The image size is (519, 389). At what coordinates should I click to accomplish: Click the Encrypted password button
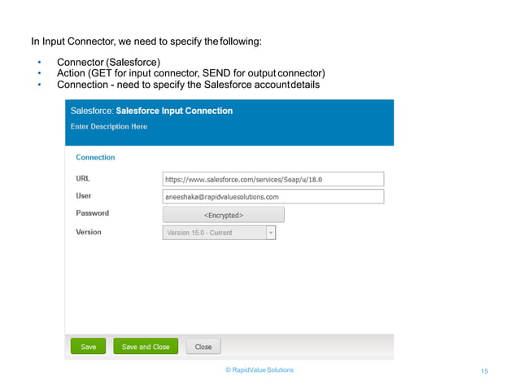tap(224, 215)
